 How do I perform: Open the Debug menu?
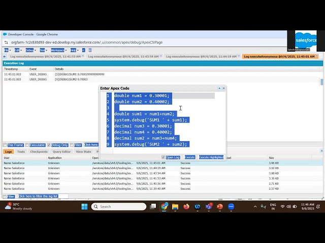click(30, 50)
